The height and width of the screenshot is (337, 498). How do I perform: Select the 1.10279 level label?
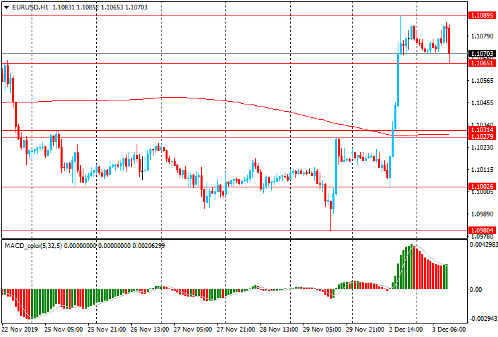point(482,137)
